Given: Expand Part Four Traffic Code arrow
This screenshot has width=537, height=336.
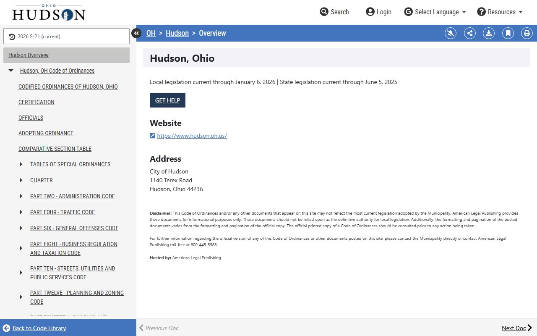Looking at the screenshot, I should pyautogui.click(x=21, y=212).
